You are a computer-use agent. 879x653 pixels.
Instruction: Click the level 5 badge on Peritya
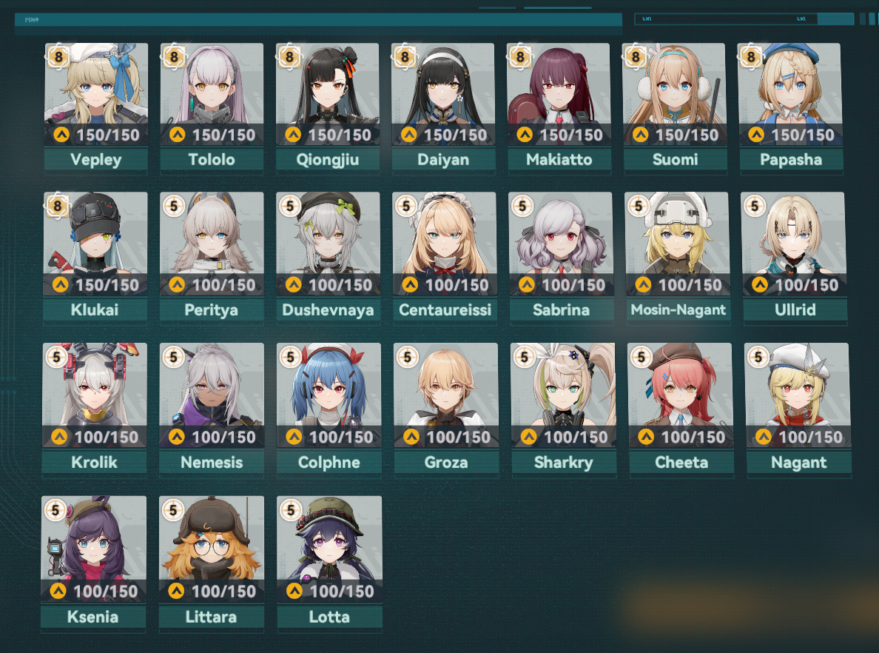click(x=174, y=207)
